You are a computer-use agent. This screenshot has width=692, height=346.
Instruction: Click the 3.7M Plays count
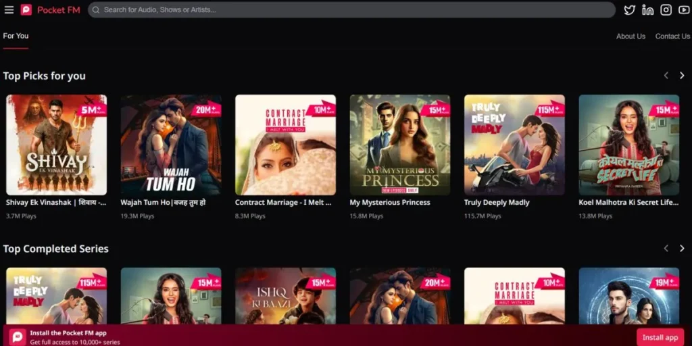tap(21, 216)
